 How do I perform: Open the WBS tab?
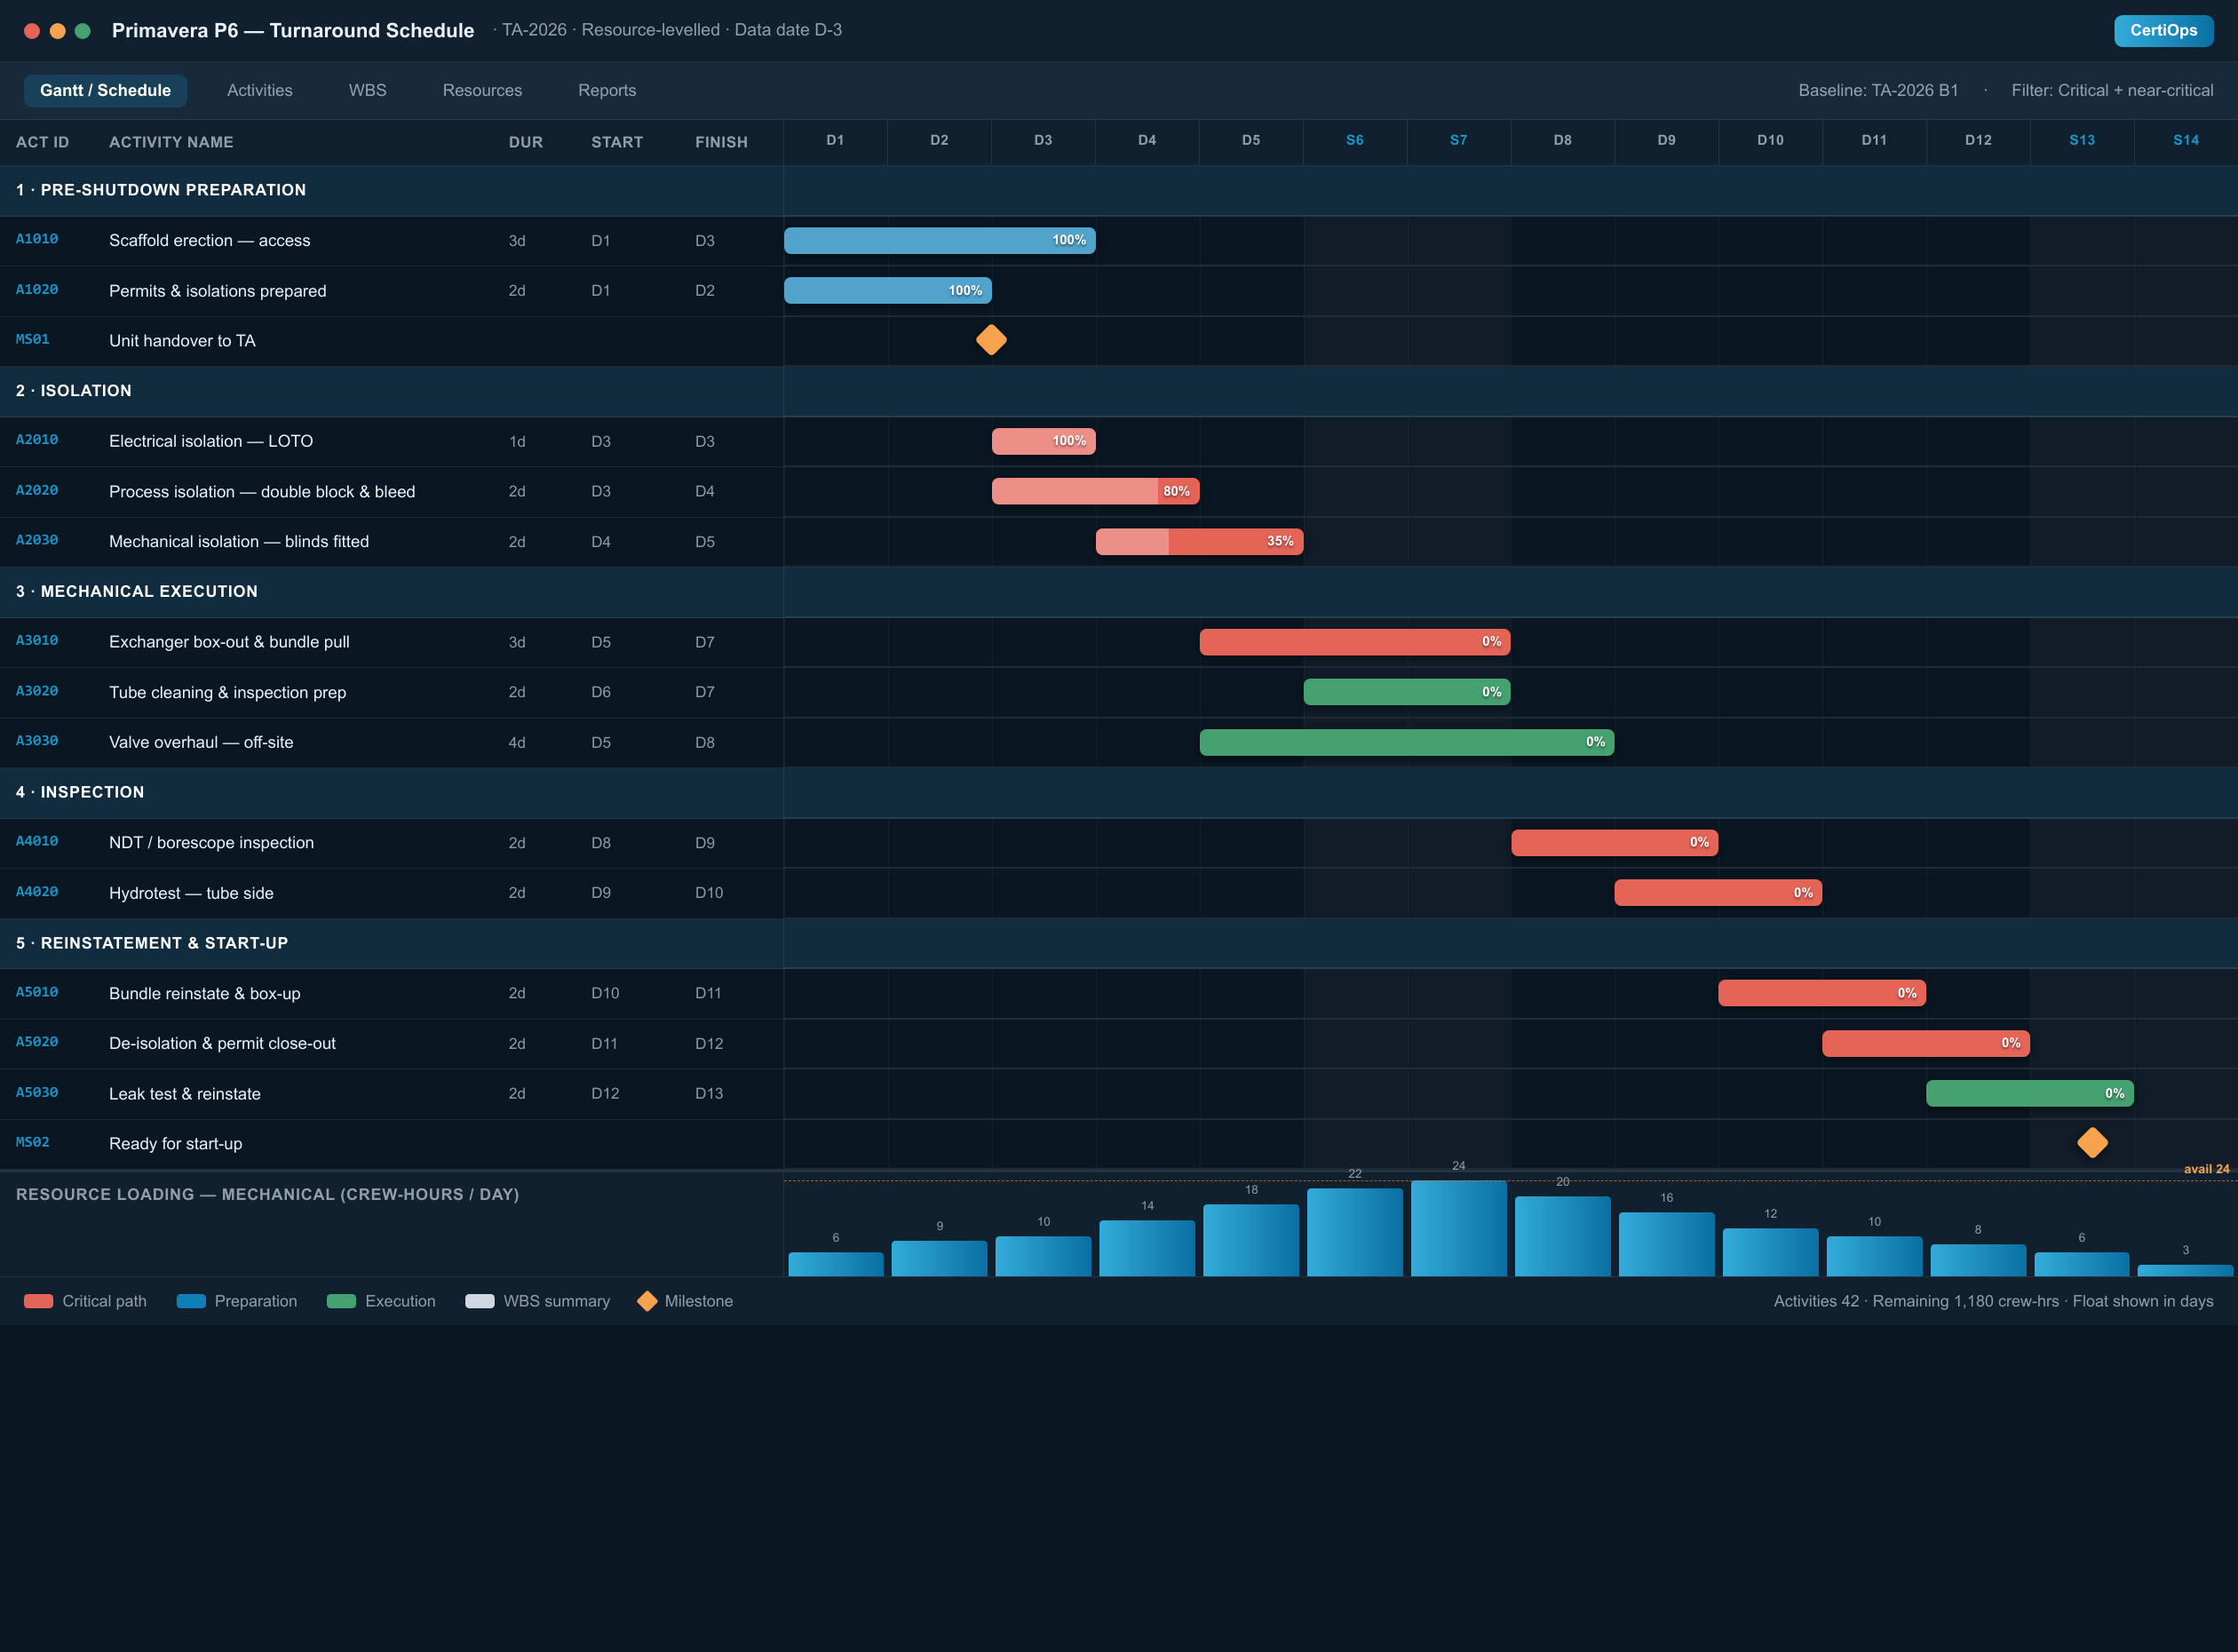pyautogui.click(x=368, y=90)
